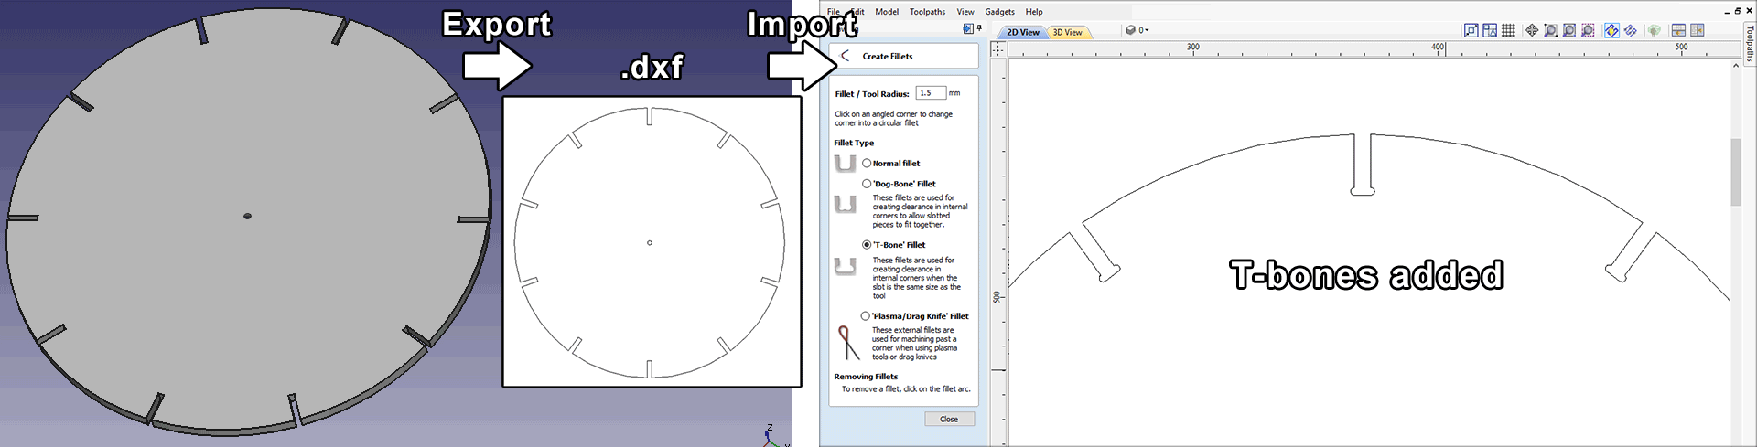Image resolution: width=1757 pixels, height=447 pixels.
Task: Choose the 'Plasma/Drag Knife' Fillet option
Action: 866,316
